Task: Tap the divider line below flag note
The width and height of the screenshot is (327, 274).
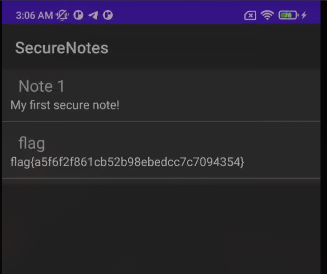Action: (161, 178)
